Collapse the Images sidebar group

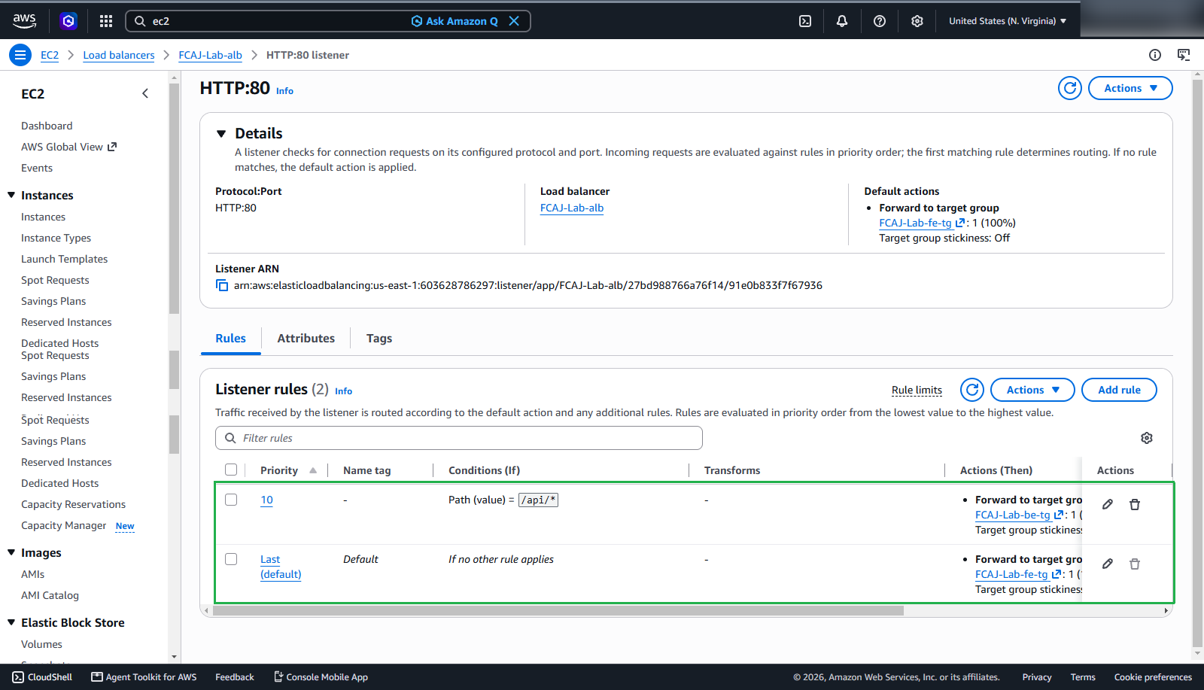click(x=11, y=552)
